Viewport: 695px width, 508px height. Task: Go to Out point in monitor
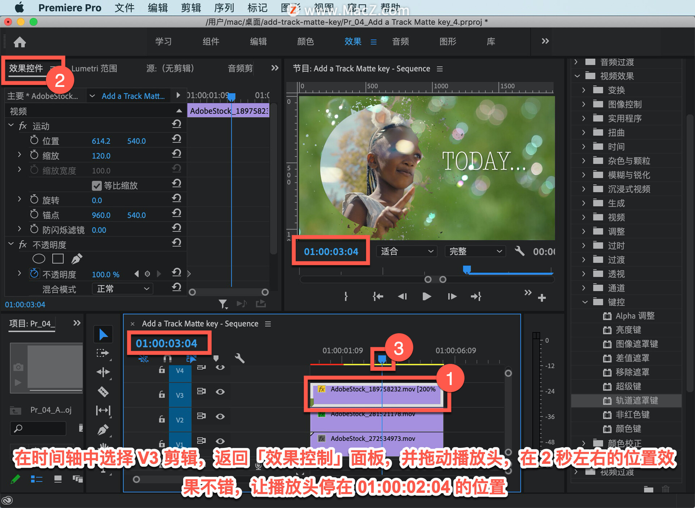click(x=476, y=297)
